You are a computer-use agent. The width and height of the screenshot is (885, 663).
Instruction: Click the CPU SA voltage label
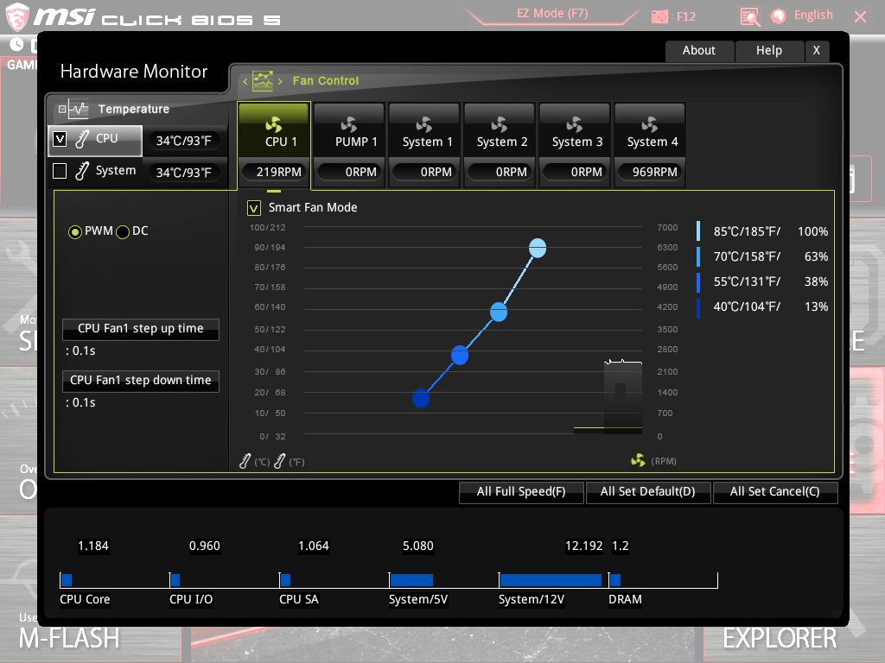click(298, 599)
